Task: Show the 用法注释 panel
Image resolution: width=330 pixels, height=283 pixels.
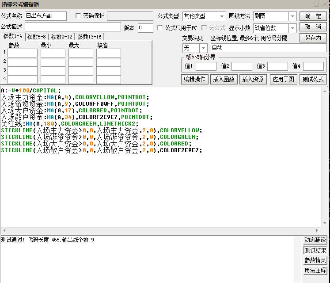Action: point(315,270)
